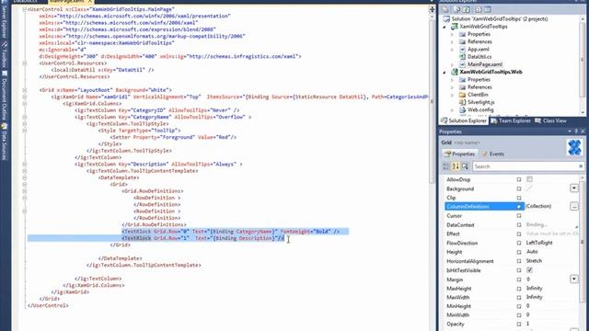
Task: Click ClientBin folder icon
Action: pos(462,95)
